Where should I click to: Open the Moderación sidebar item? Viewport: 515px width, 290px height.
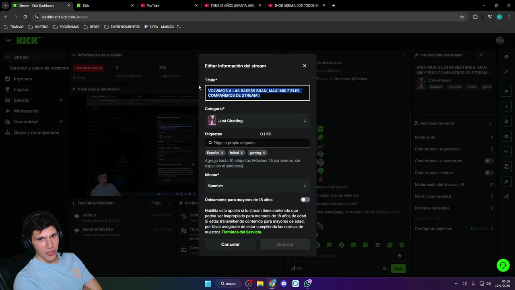click(26, 111)
